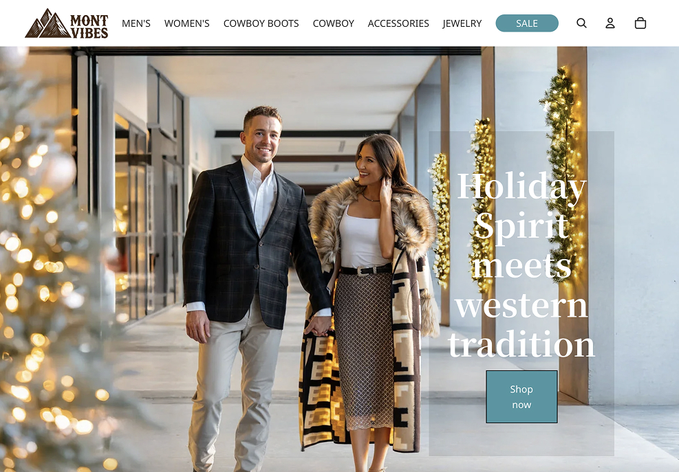Click the MONT VIBES logo text
Screen dimensions: 679x472
tap(89, 26)
